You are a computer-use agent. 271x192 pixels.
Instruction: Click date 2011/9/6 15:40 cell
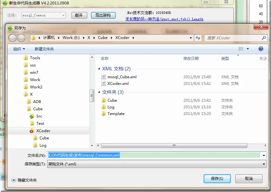pyautogui.click(x=197, y=77)
